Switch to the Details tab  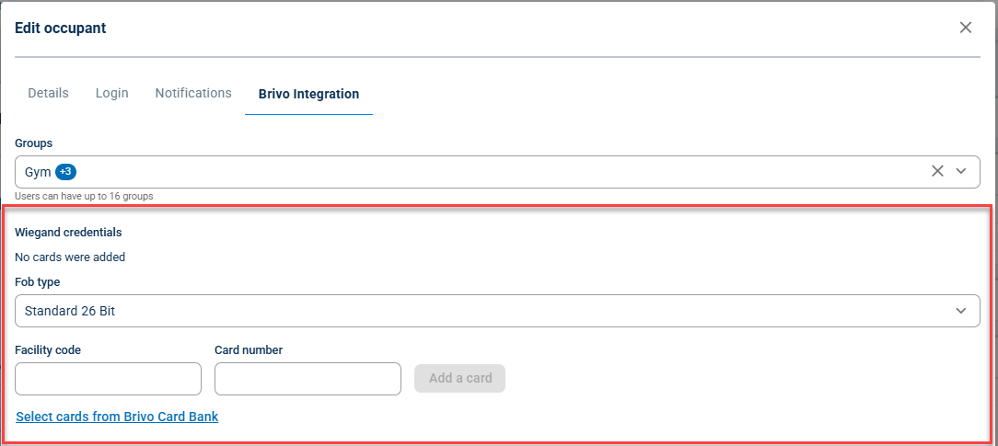coord(49,93)
